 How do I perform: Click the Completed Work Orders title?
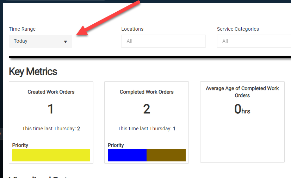[x=147, y=92]
